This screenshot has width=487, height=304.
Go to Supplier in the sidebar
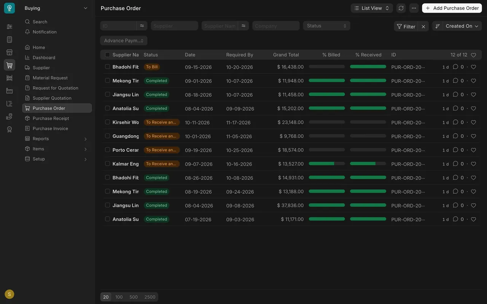coord(57,68)
